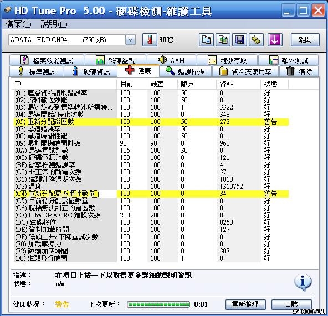
Task: Click the 臨界 column header
Action: [197, 84]
